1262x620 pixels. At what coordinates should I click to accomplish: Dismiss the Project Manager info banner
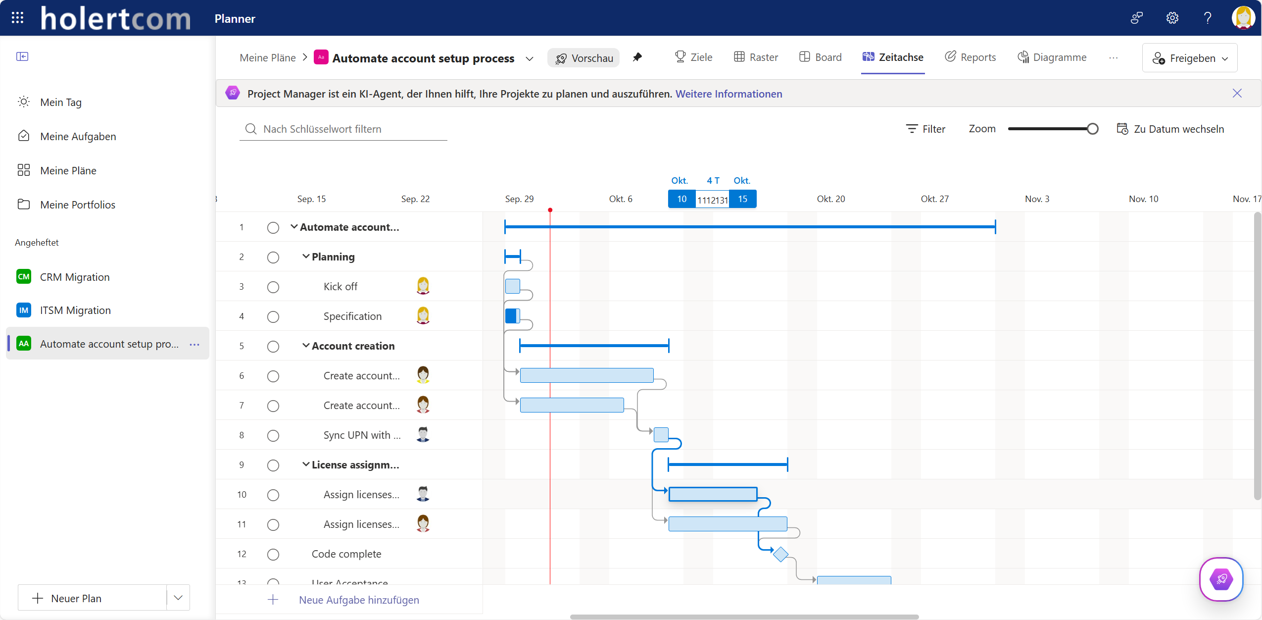coord(1237,94)
